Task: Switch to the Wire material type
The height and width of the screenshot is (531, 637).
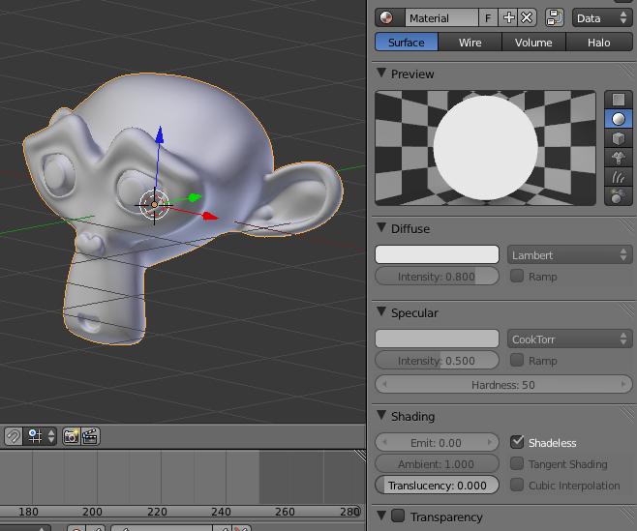Action: (x=470, y=43)
